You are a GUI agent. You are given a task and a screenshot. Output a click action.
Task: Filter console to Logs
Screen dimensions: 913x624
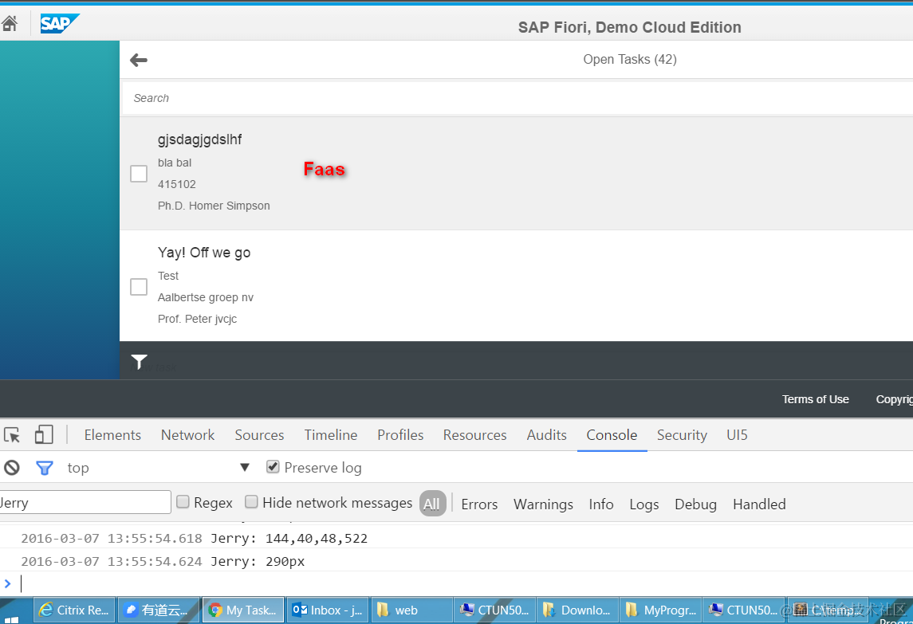[643, 504]
